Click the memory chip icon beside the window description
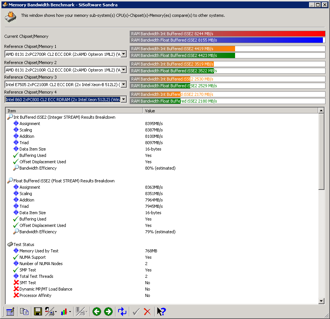 click(x=10, y=17)
